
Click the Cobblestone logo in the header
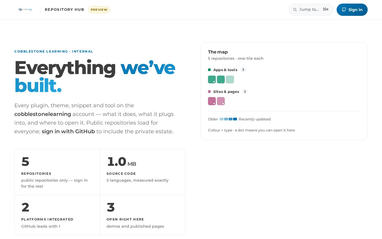[25, 10]
